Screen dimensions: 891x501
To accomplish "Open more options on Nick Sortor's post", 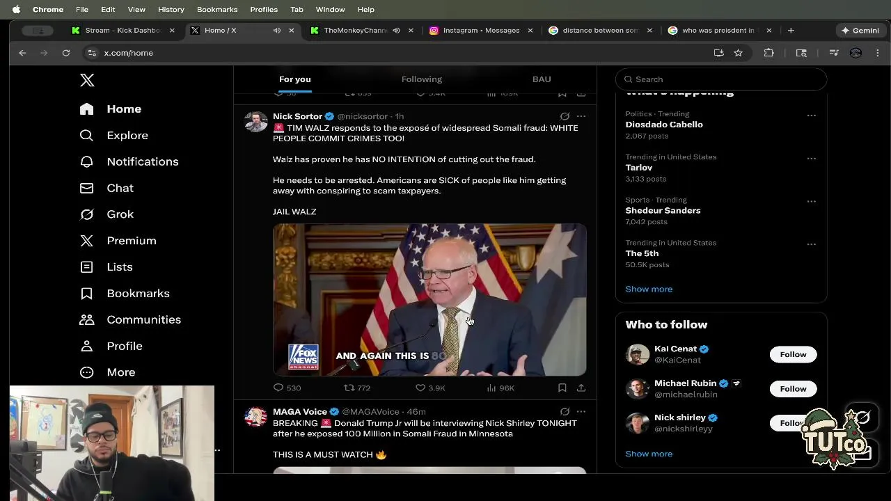I will tap(581, 116).
